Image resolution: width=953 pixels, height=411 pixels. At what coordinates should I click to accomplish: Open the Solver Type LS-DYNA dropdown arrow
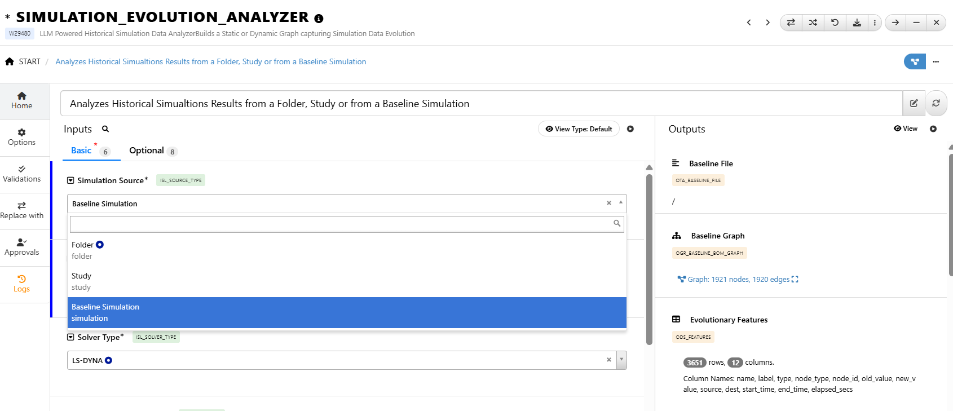621,360
